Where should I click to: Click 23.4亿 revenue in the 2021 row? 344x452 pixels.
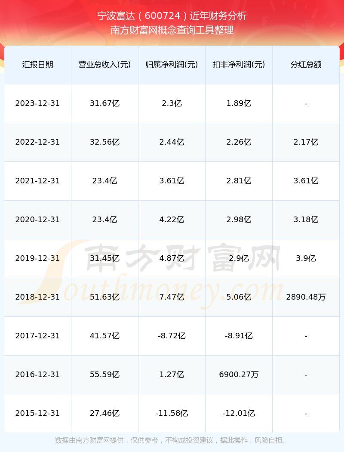(x=105, y=181)
